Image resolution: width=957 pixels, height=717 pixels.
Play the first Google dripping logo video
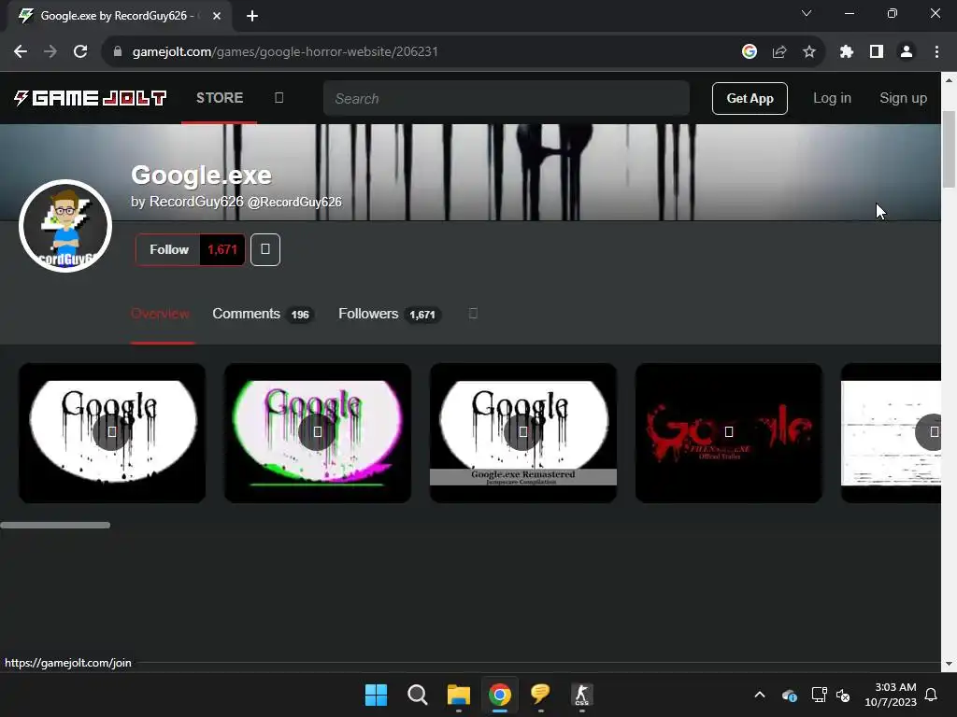[x=112, y=432]
